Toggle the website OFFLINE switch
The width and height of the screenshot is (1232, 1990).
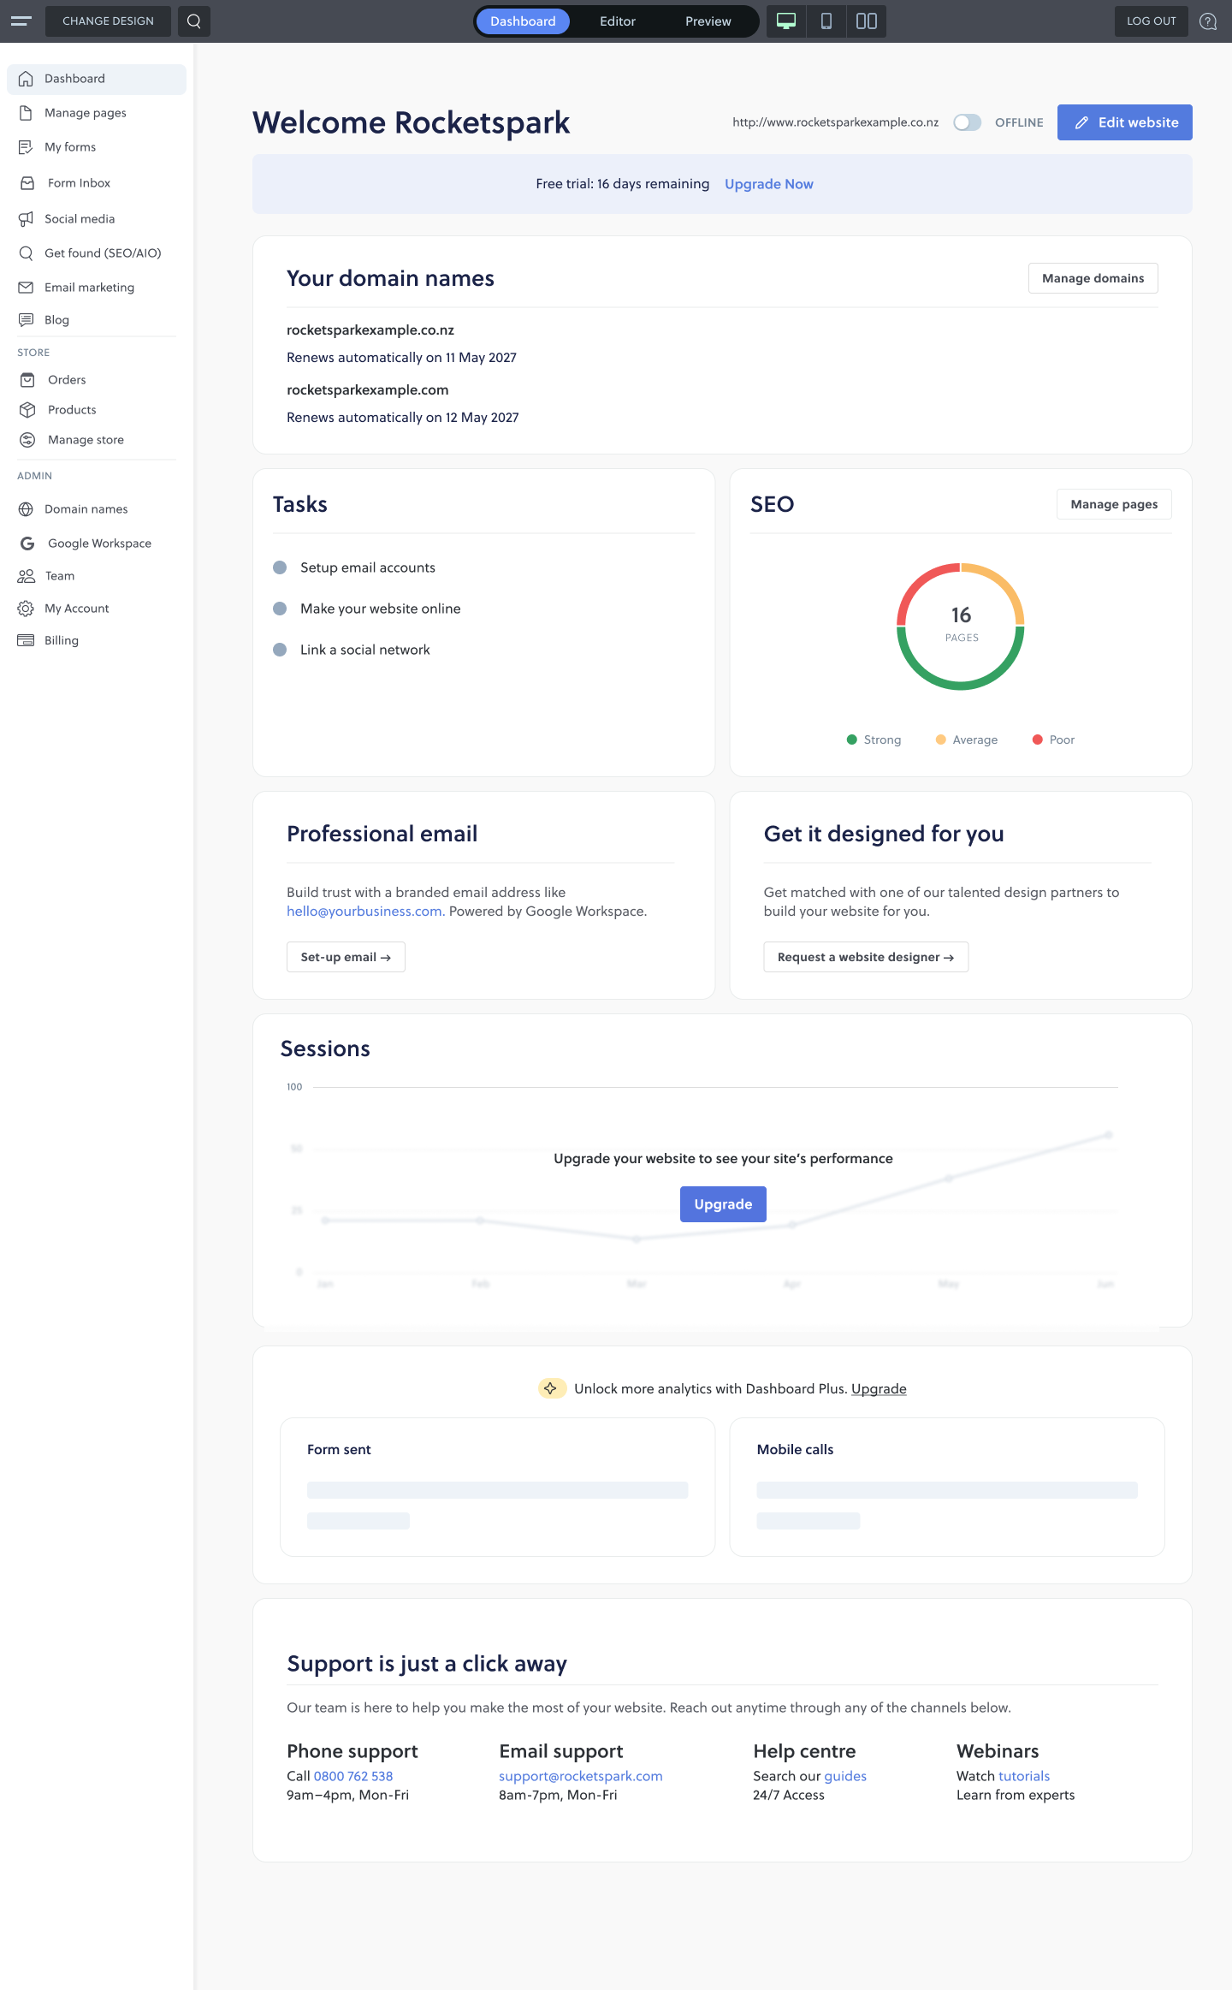(x=967, y=122)
